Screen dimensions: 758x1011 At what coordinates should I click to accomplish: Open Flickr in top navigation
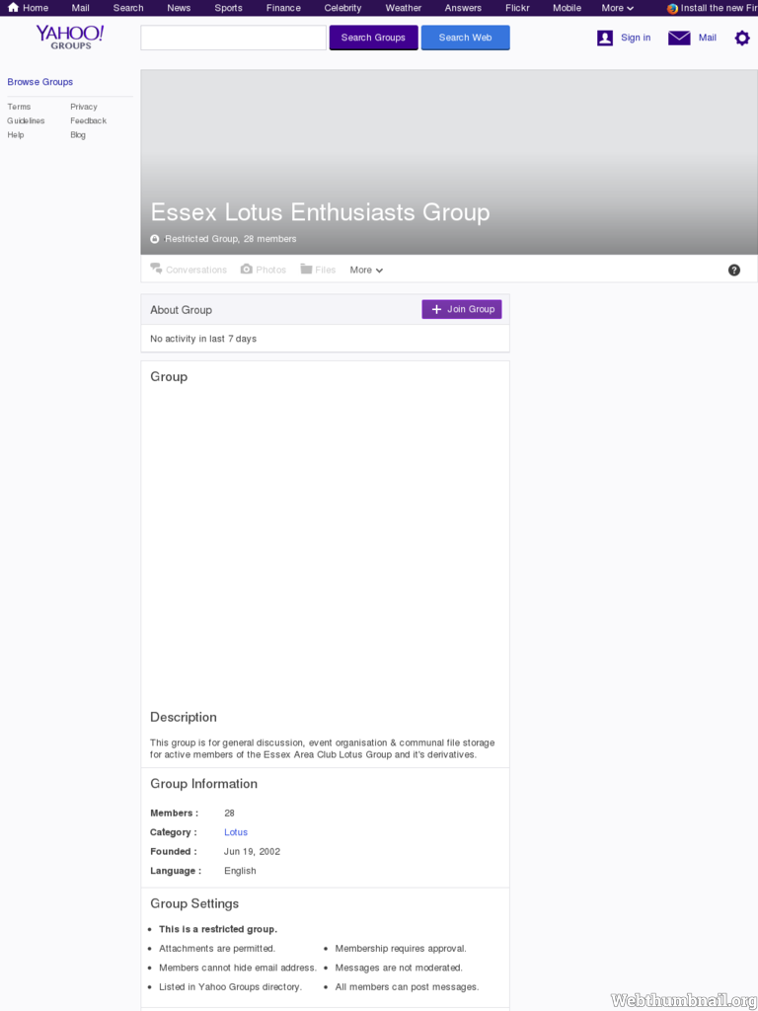(x=517, y=8)
